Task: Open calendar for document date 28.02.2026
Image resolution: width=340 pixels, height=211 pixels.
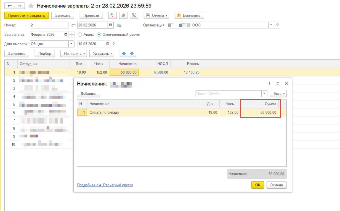Action: (x=111, y=25)
